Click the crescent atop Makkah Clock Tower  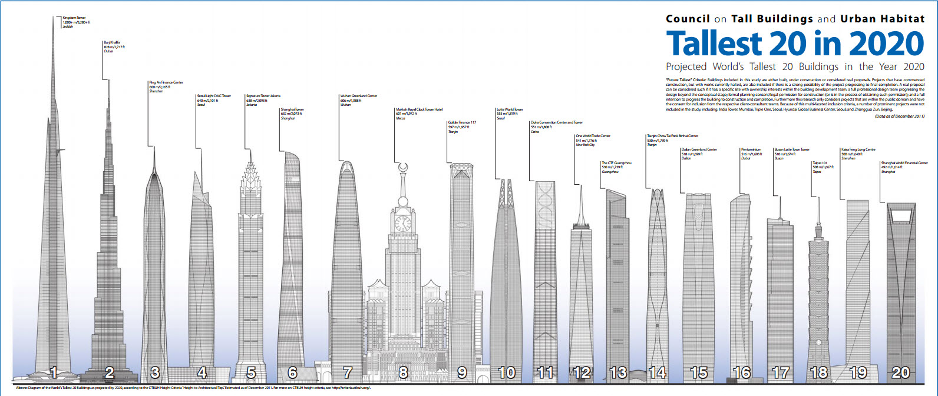pyautogui.click(x=403, y=168)
